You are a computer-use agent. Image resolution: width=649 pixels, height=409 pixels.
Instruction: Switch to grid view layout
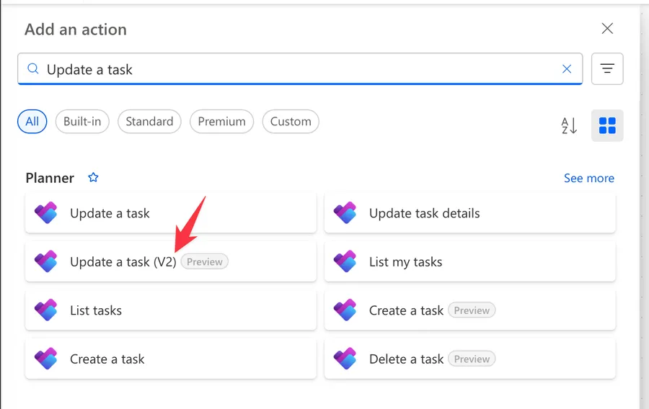tap(607, 125)
